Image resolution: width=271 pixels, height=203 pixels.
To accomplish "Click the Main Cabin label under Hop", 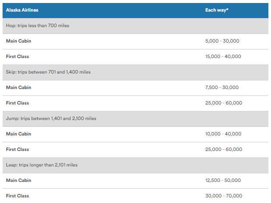I will pos(19,41).
